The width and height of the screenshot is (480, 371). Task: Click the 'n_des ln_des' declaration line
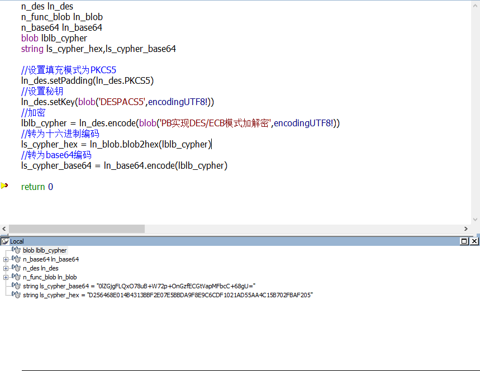(x=47, y=7)
